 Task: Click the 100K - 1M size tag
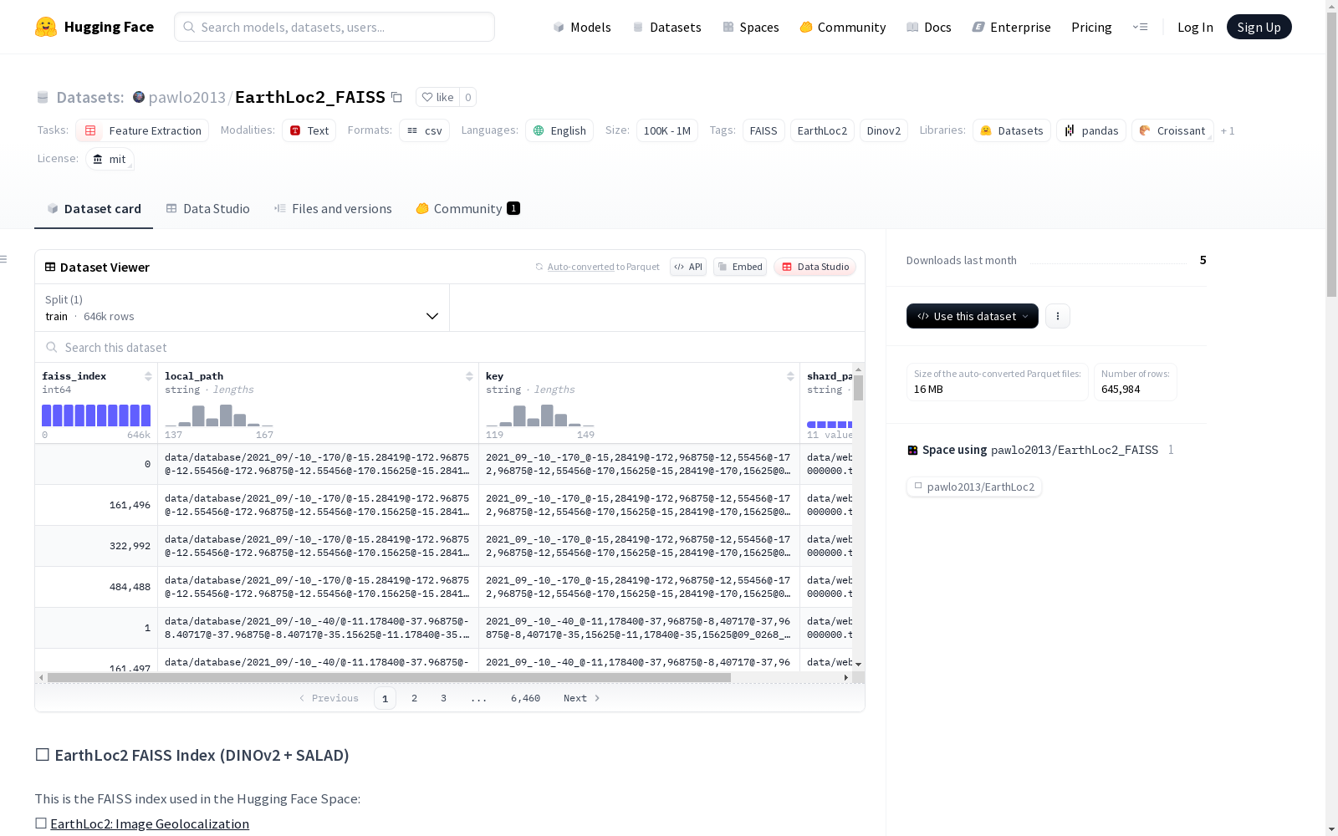click(x=667, y=130)
